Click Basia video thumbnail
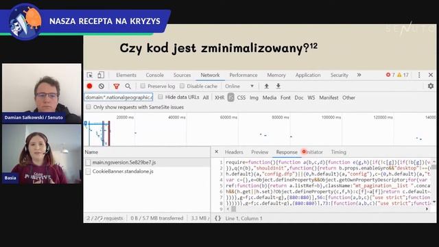 point(42,154)
